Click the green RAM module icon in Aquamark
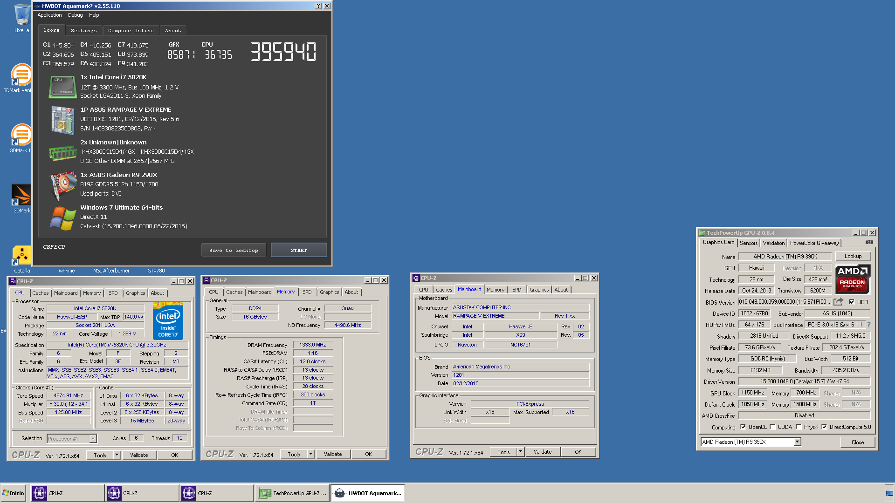This screenshot has height=503, width=895. [x=62, y=152]
